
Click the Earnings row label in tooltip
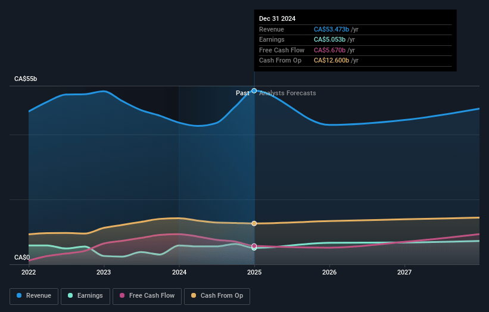coord(272,39)
